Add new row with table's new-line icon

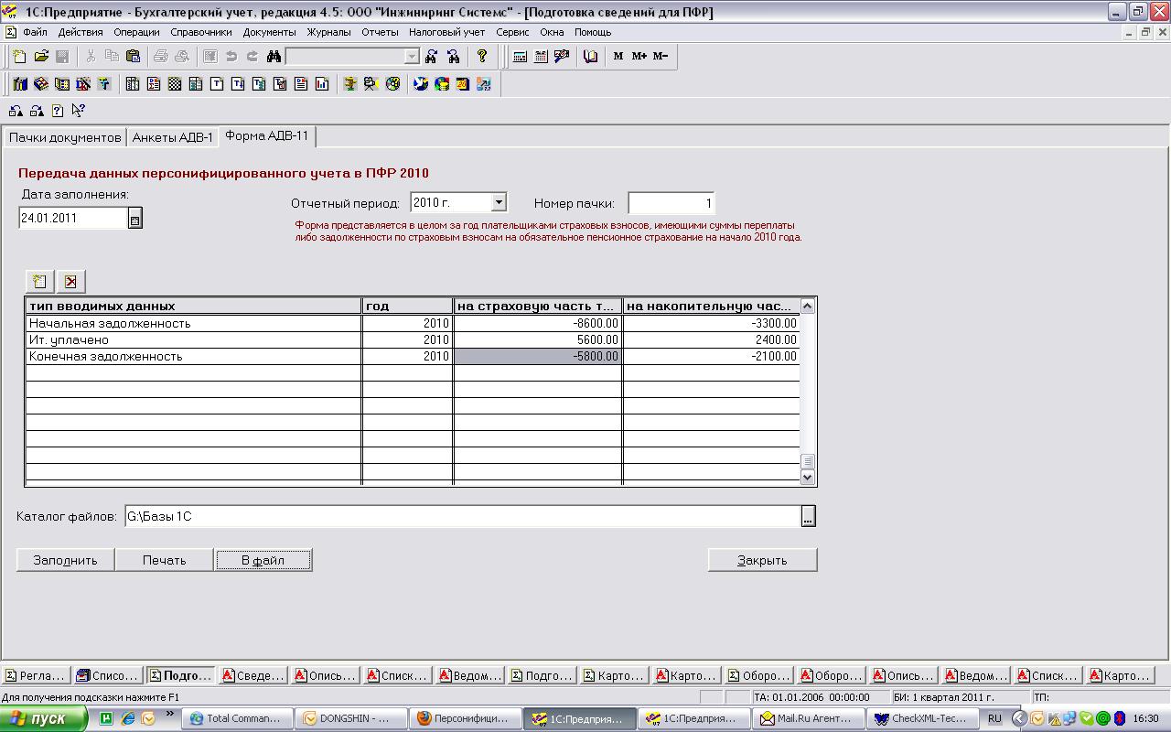point(39,282)
